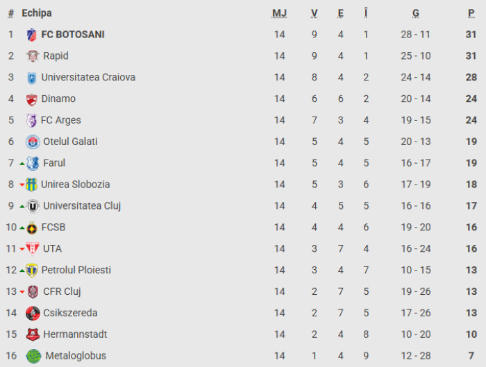The width and height of the screenshot is (486, 367).
Task: Sort standings by MJ column header
Action: pyautogui.click(x=279, y=13)
